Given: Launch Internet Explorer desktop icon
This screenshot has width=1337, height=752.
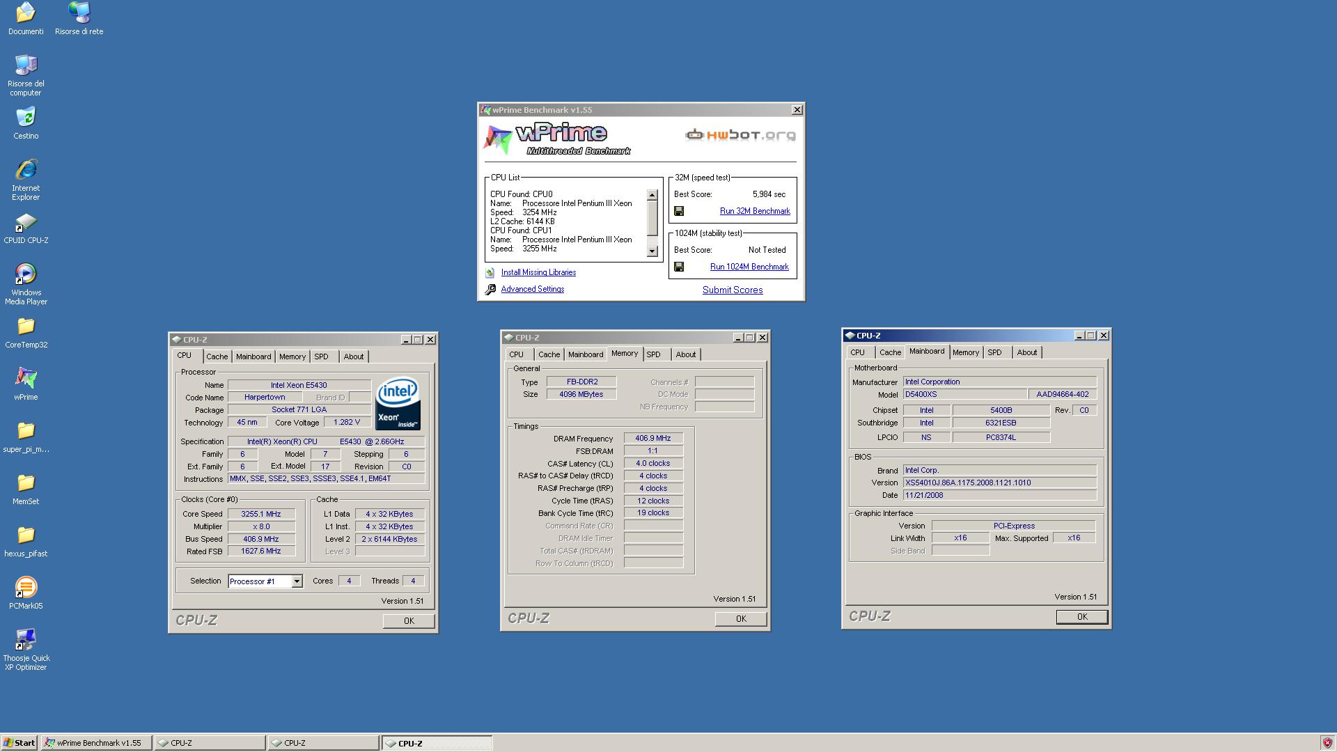Looking at the screenshot, I should tap(26, 180).
